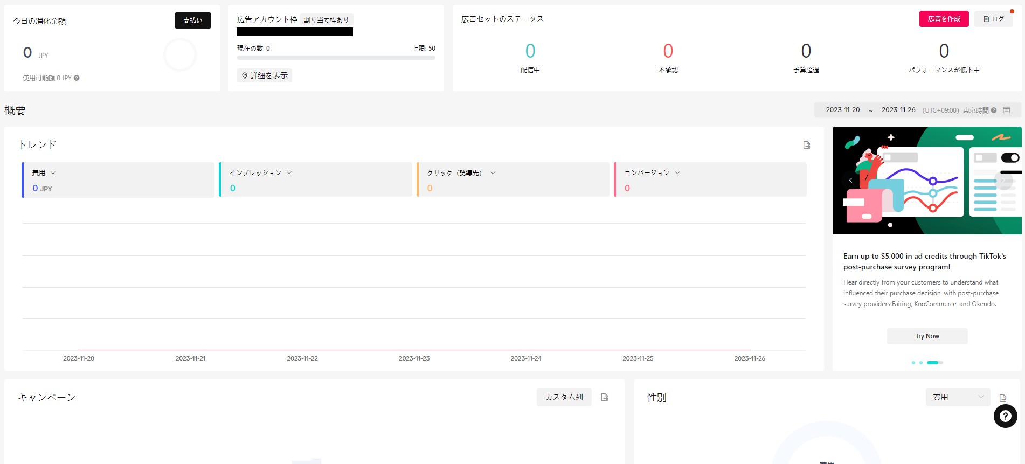Click the export icon in the 性別 panel
1025x464 pixels.
1003,398
